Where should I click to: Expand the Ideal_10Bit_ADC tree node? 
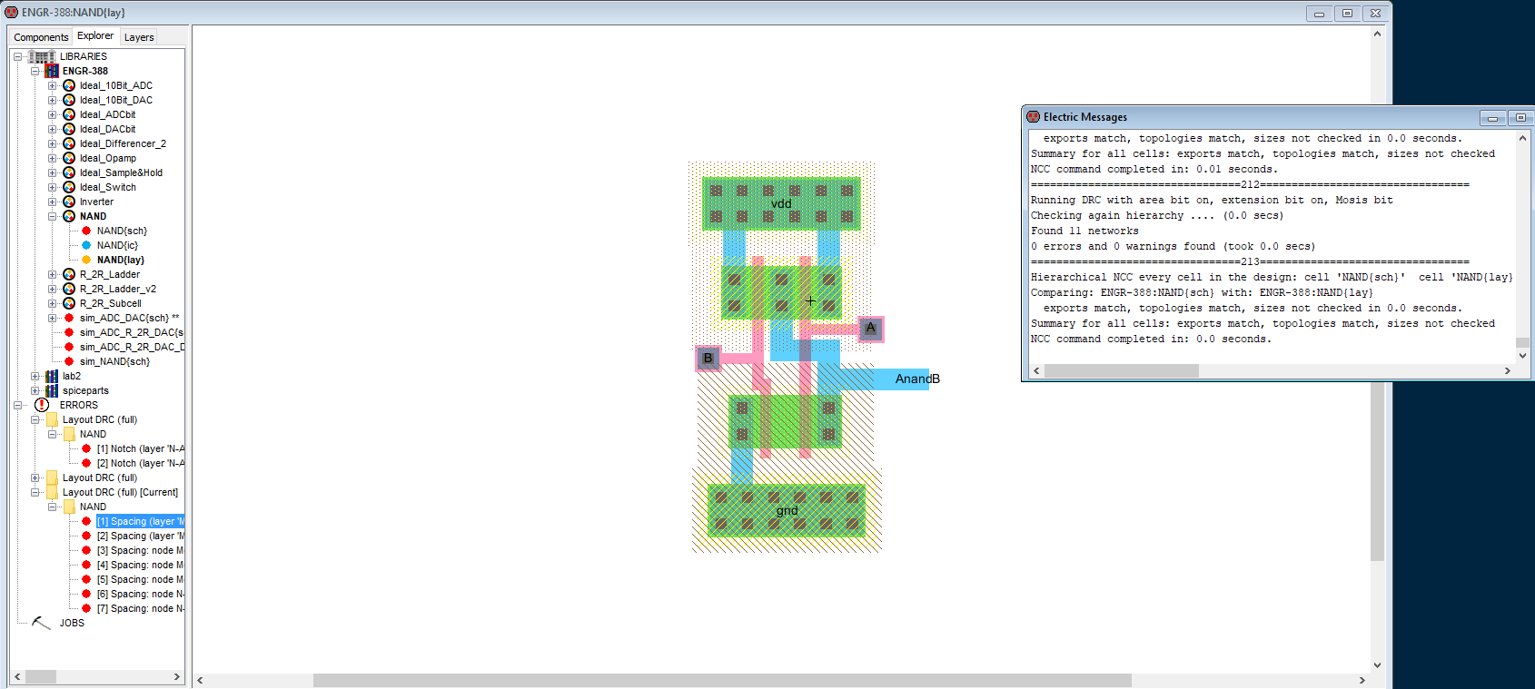tap(52, 85)
